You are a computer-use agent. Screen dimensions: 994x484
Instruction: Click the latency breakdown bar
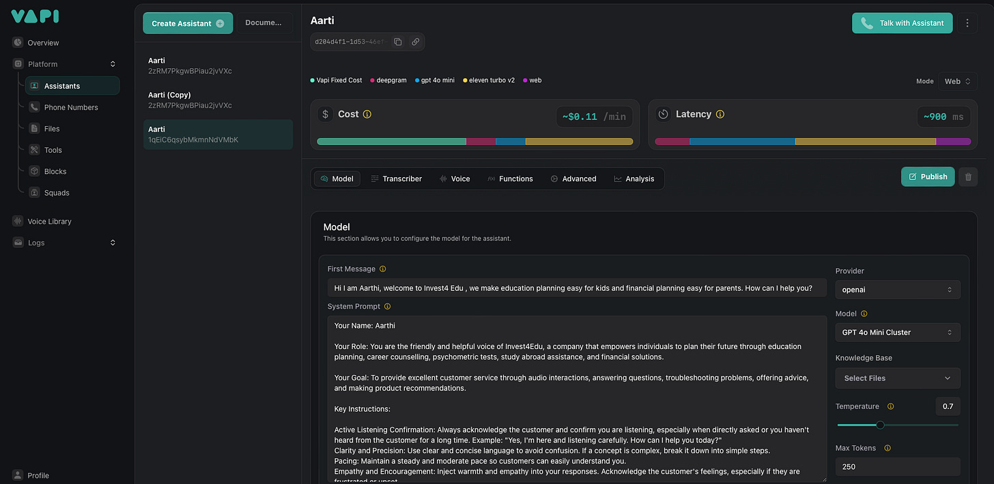click(x=813, y=142)
